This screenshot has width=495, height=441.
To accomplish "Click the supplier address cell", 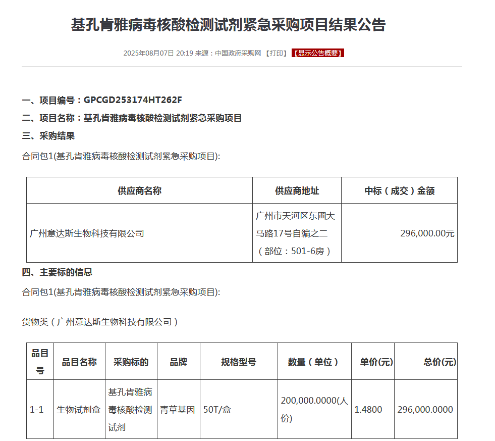I will click(x=296, y=233).
